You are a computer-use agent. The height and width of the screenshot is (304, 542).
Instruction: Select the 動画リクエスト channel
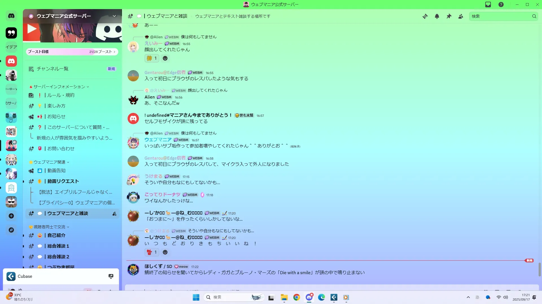(63, 181)
